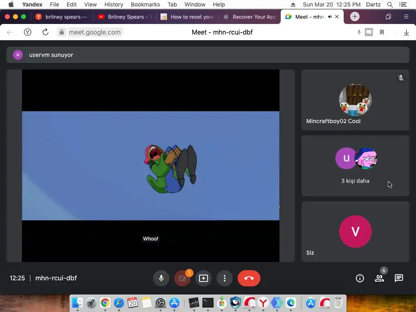Screen dimensions: 416x312
Task: Turn on the disabled camera button
Action: [x=182, y=278]
